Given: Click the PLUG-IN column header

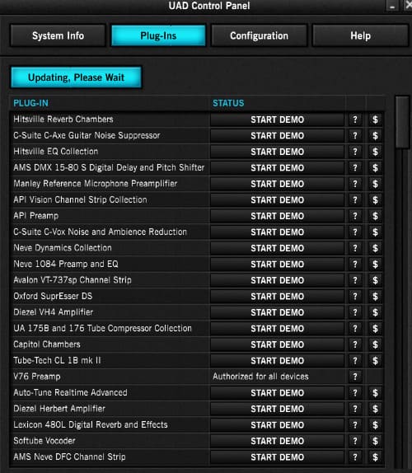Looking at the screenshot, I should pyautogui.click(x=30, y=103).
